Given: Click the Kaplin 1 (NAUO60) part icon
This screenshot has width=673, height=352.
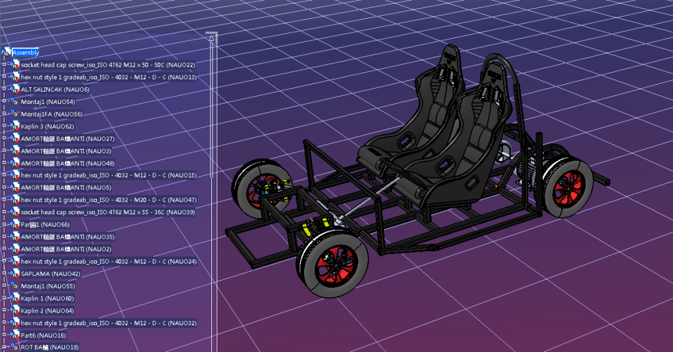Looking at the screenshot, I should [x=14, y=298].
